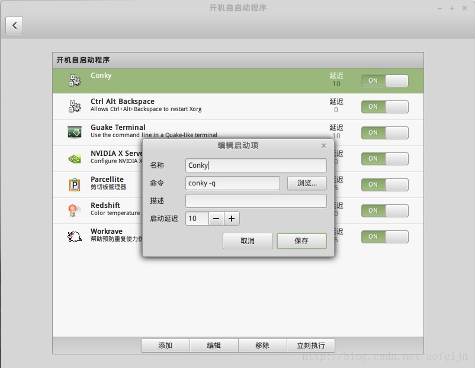The width and height of the screenshot is (475, 368).
Task: Click the Workrave sheep icon
Action: click(75, 236)
